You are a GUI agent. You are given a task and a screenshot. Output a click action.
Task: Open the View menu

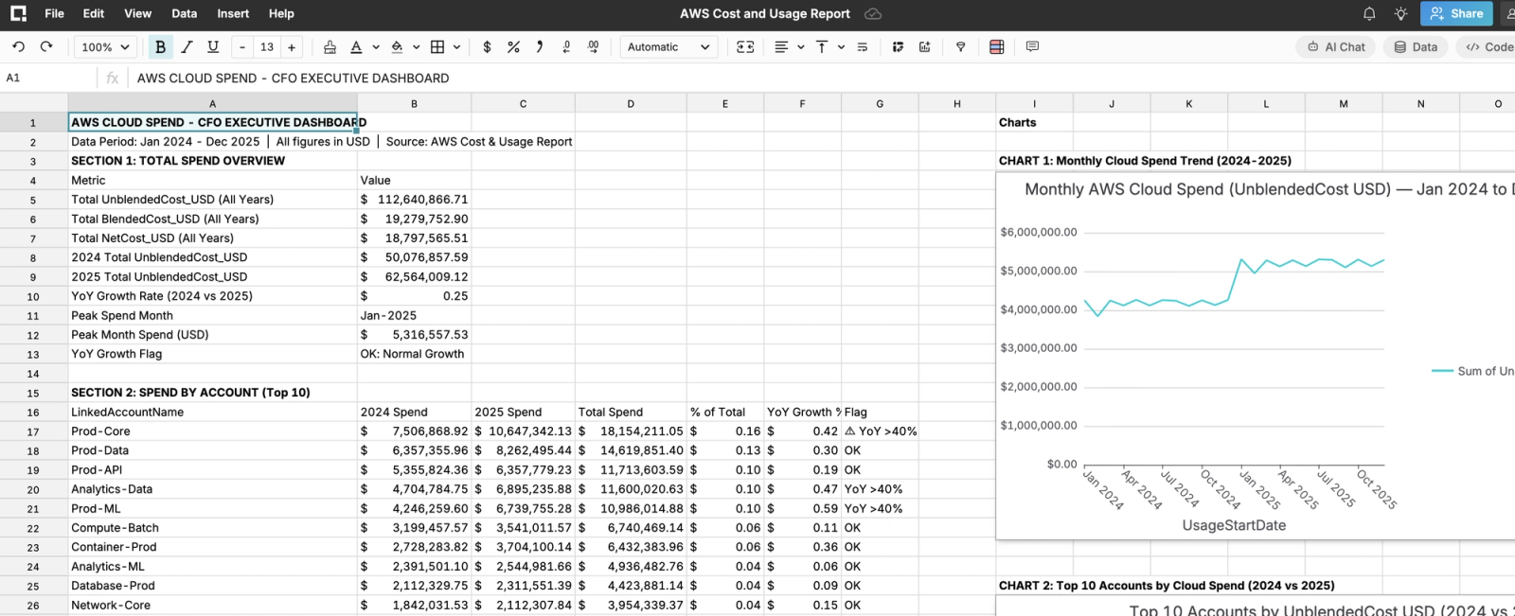point(137,13)
